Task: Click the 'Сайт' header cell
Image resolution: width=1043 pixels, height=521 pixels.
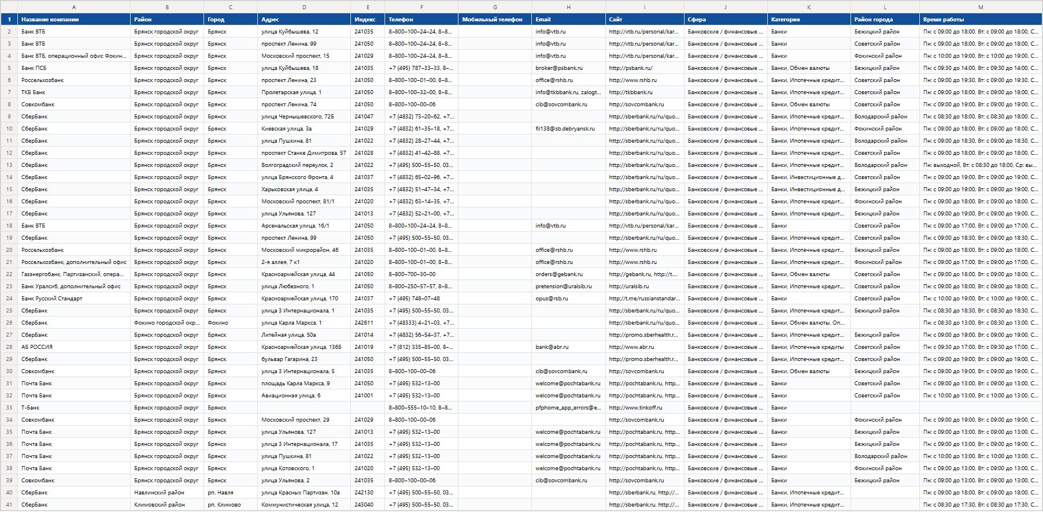Action: click(645, 20)
